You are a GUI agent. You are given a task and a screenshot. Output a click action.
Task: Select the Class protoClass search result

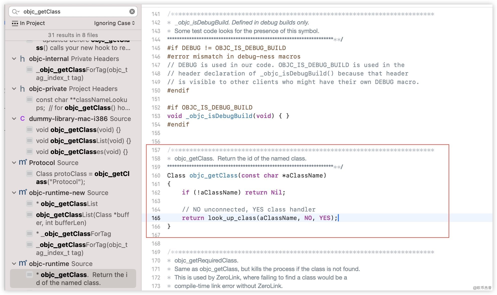(83, 177)
